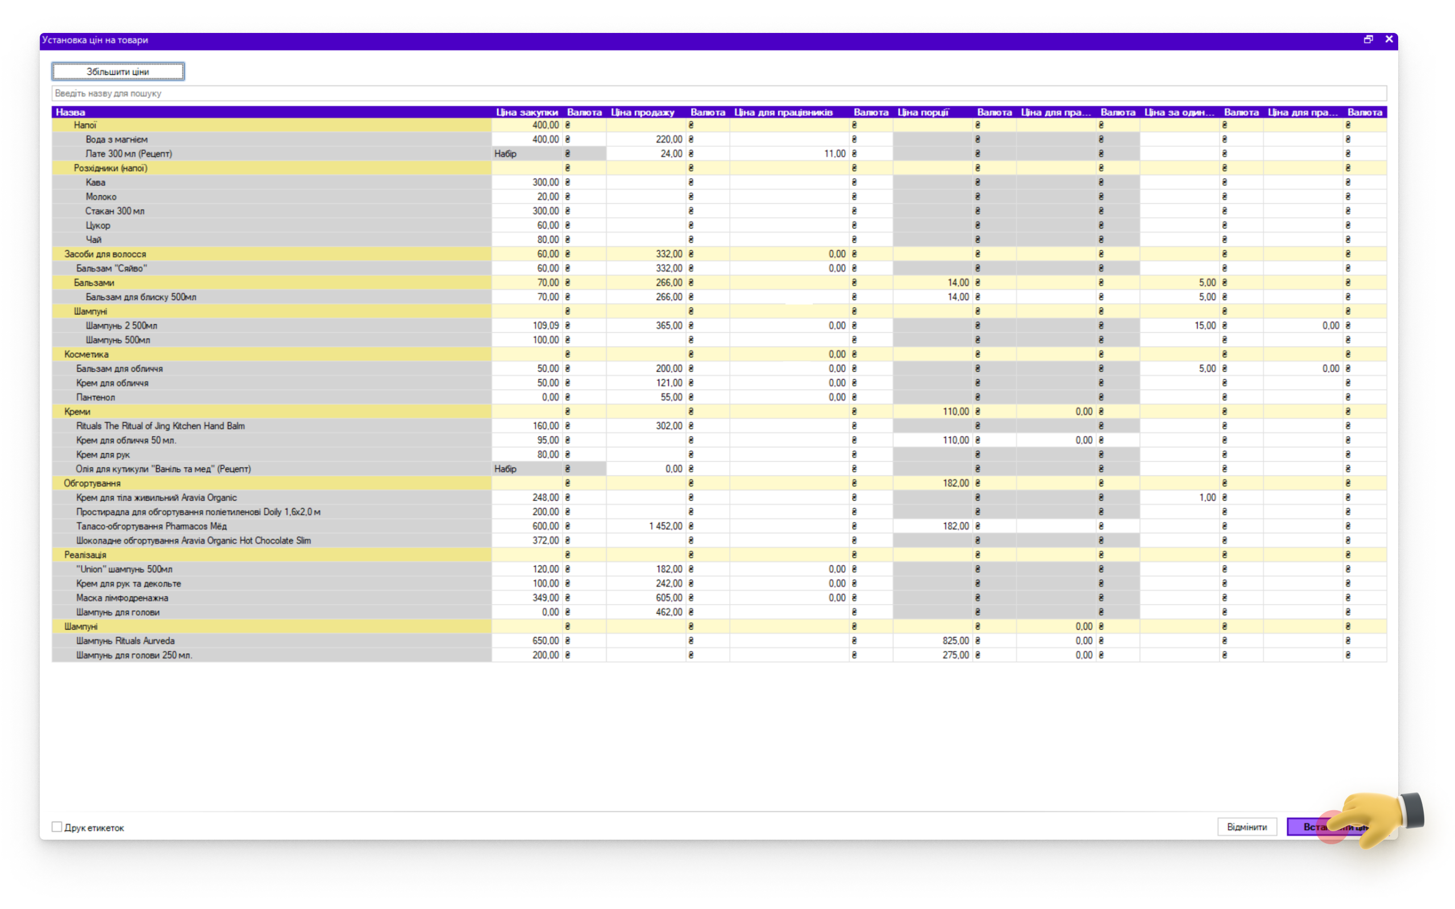Select Шоколадне обгортування Aravia Organic row
The image size is (1455, 909).
tap(719, 540)
